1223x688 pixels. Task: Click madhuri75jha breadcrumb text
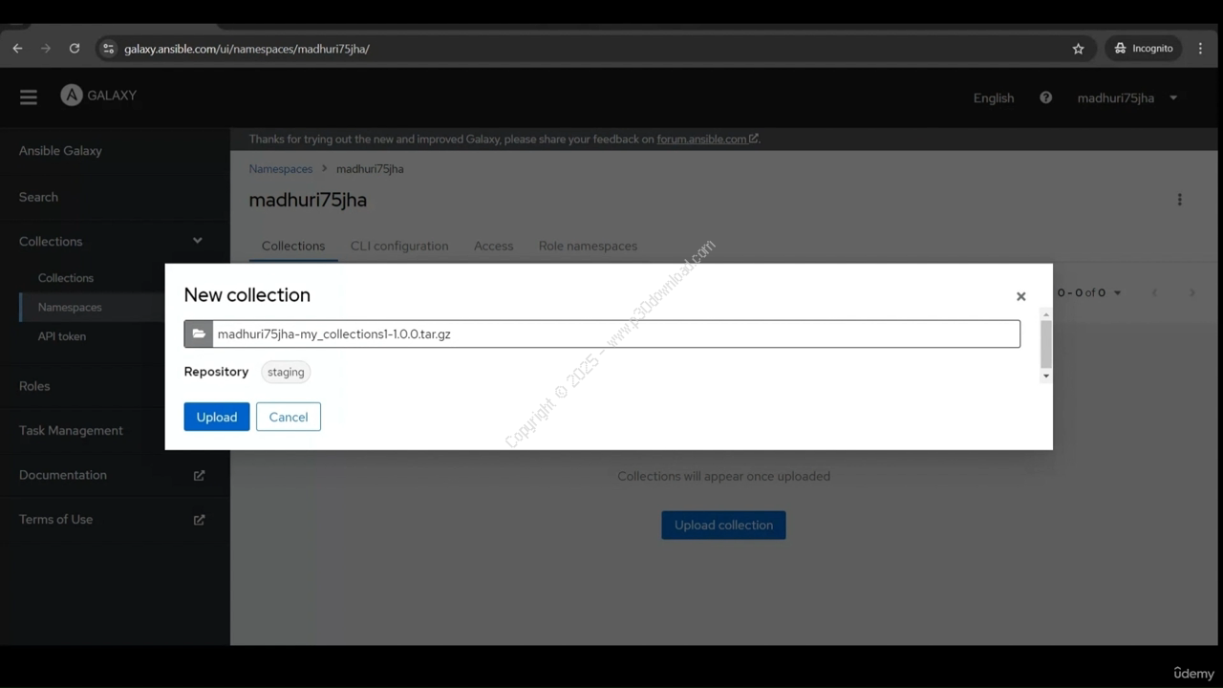pyautogui.click(x=370, y=169)
